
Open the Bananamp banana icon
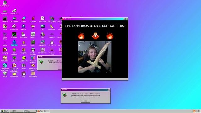pyautogui.click(x=52, y=27)
